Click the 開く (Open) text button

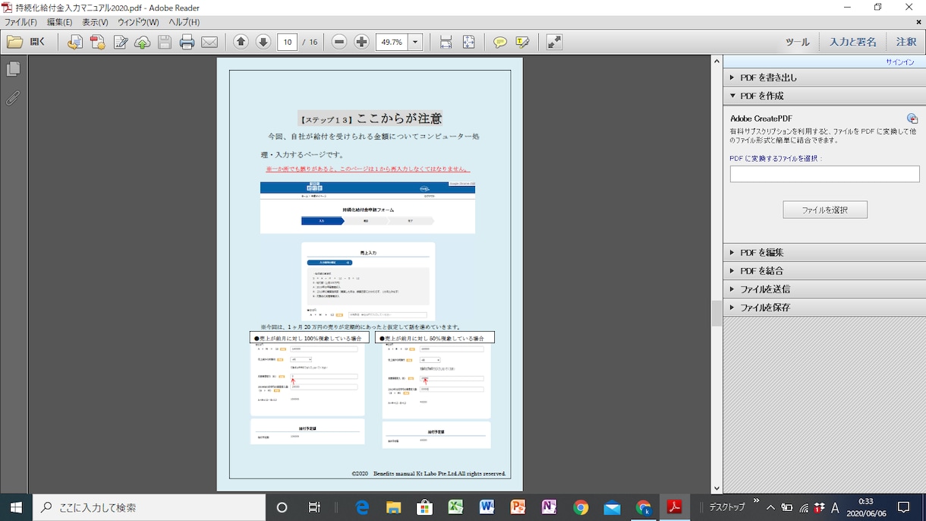(x=38, y=43)
